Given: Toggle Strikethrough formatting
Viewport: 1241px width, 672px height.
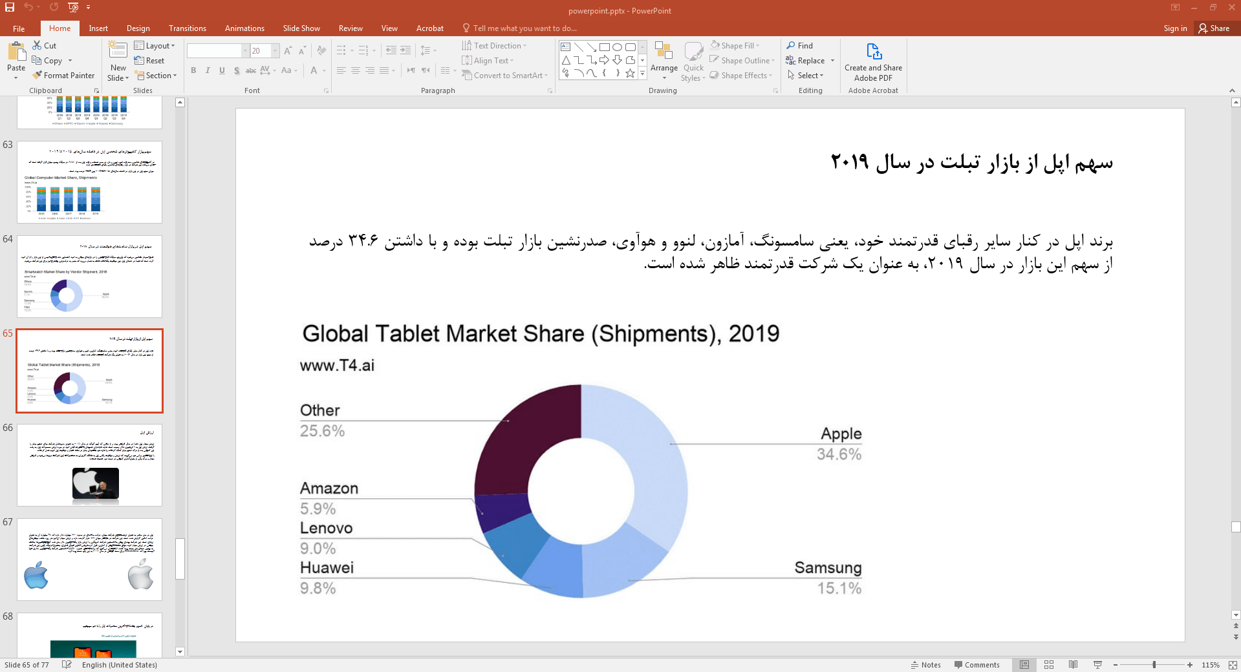Looking at the screenshot, I should point(251,70).
